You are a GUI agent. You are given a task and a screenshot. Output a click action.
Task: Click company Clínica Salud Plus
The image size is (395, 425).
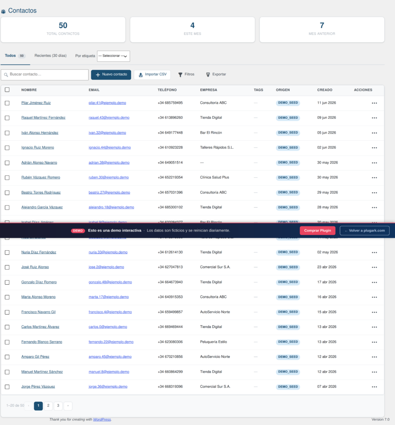click(214, 177)
